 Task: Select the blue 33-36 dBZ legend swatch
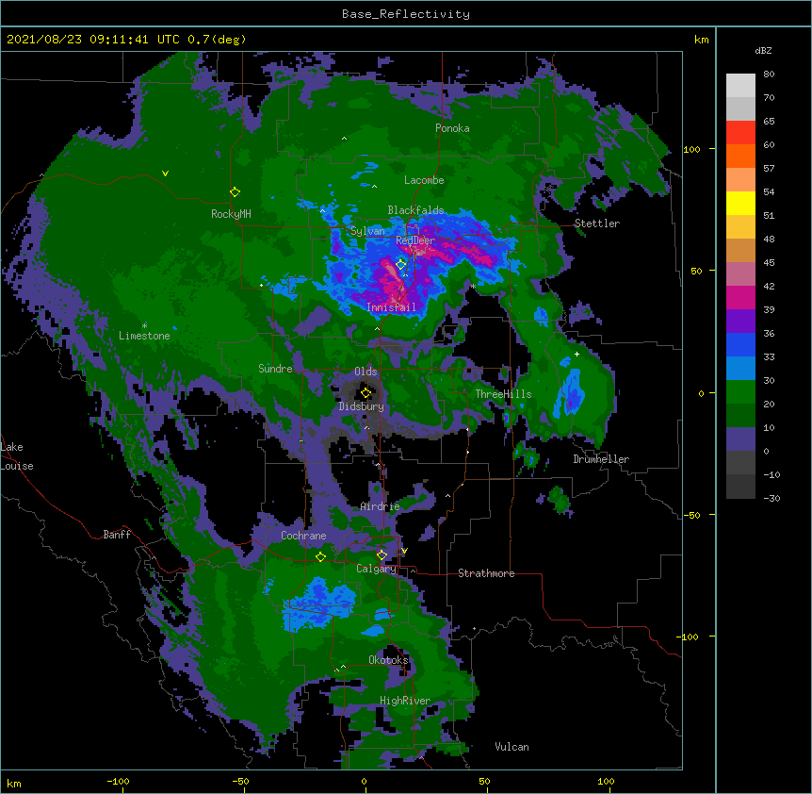point(740,344)
